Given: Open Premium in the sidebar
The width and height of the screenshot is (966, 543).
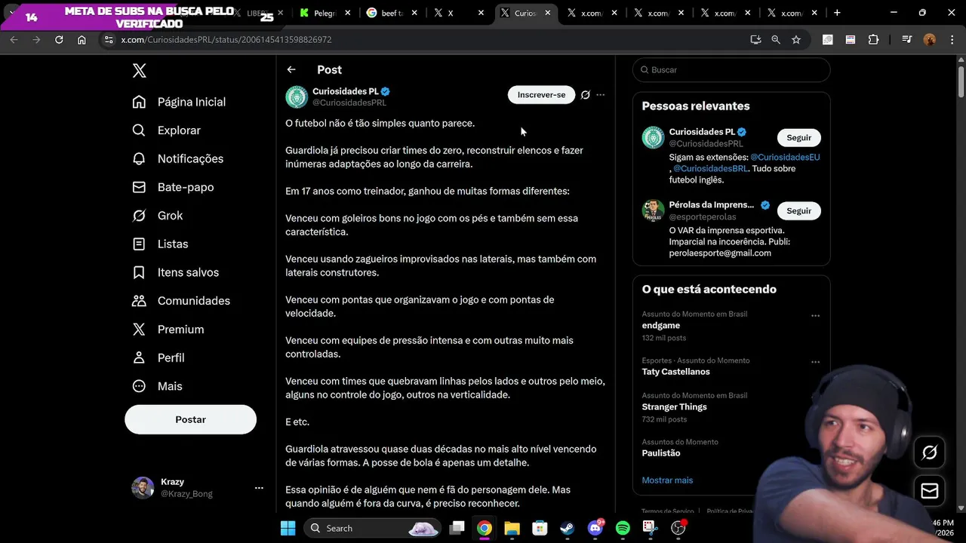Looking at the screenshot, I should (x=168, y=330).
